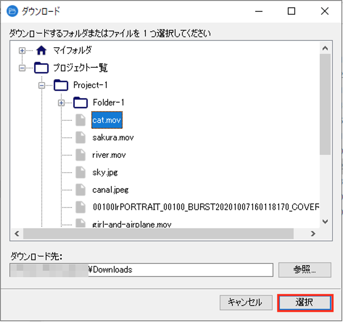This screenshot has width=343, height=322.
Task: Open the 参照 browse dialog
Action: coord(305,270)
